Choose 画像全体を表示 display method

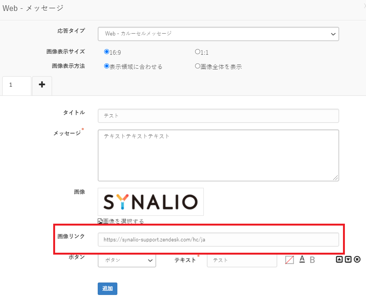pyautogui.click(x=197, y=66)
